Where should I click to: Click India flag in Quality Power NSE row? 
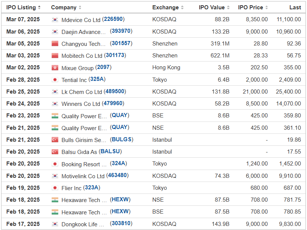pos(55,128)
